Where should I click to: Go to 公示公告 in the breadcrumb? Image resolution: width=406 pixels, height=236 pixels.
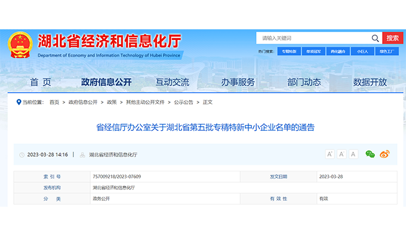point(183,102)
